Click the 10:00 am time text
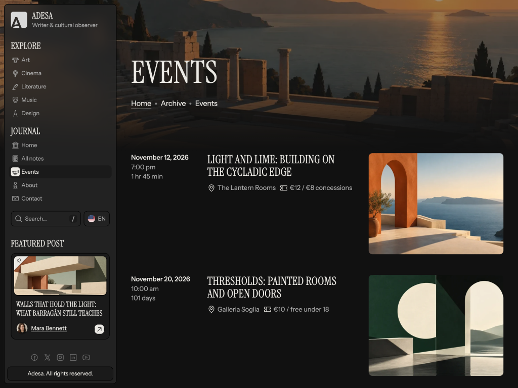This screenshot has height=388, width=518. coord(145,288)
